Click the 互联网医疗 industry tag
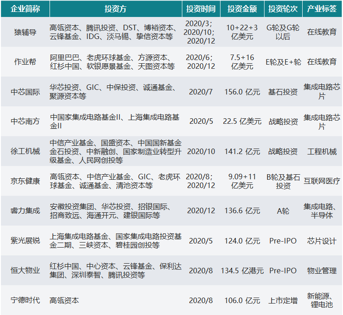Viewport: 343px width, 315px height. (322, 181)
